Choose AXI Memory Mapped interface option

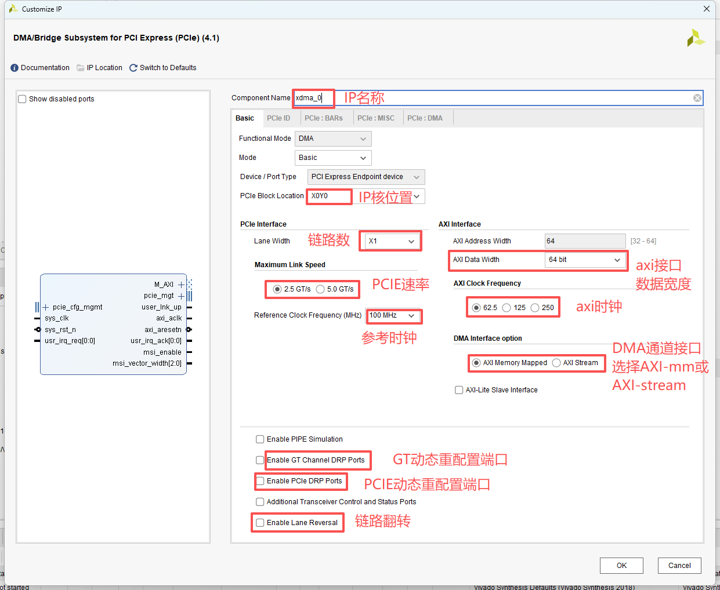(x=476, y=363)
